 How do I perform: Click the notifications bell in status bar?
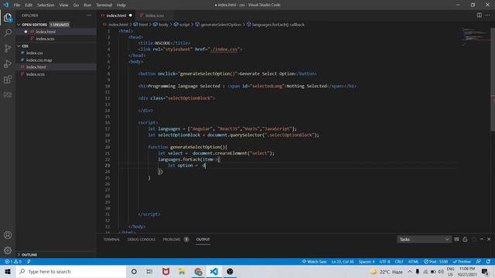tap(488, 262)
